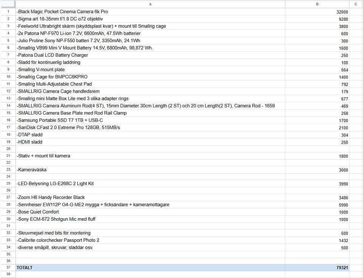Select the Sennheiser EW112P G4-G cell
Image resolution: width=363 pixels, height=278 pixels.
tap(150, 205)
